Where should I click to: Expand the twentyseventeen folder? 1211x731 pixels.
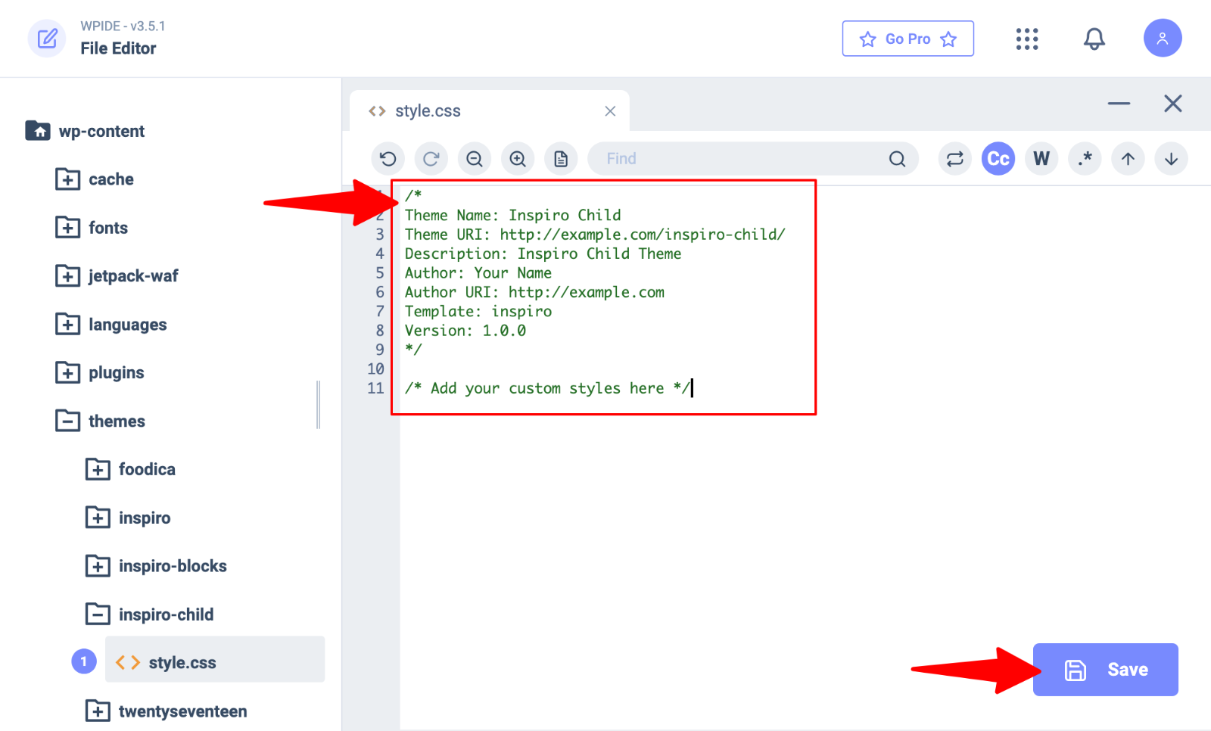[x=98, y=711]
